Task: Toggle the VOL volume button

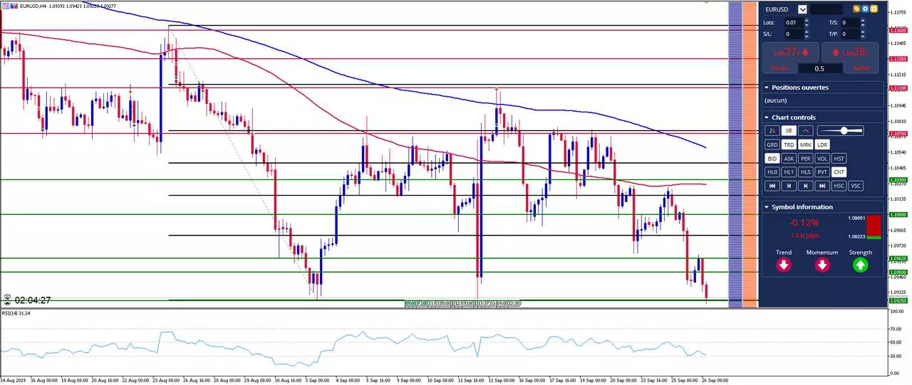Action: (x=822, y=159)
